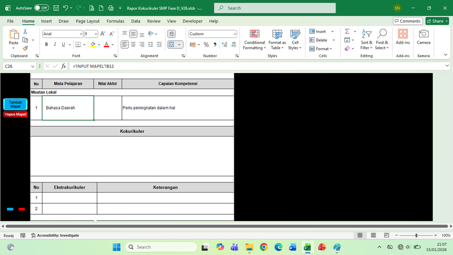Screen dimensions: 453x255
Task: Click the zoom slider in status bar
Action: [416, 235]
